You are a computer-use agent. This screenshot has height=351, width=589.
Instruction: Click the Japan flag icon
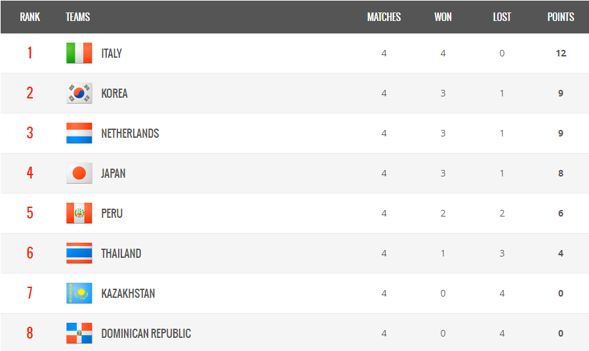coord(79,173)
